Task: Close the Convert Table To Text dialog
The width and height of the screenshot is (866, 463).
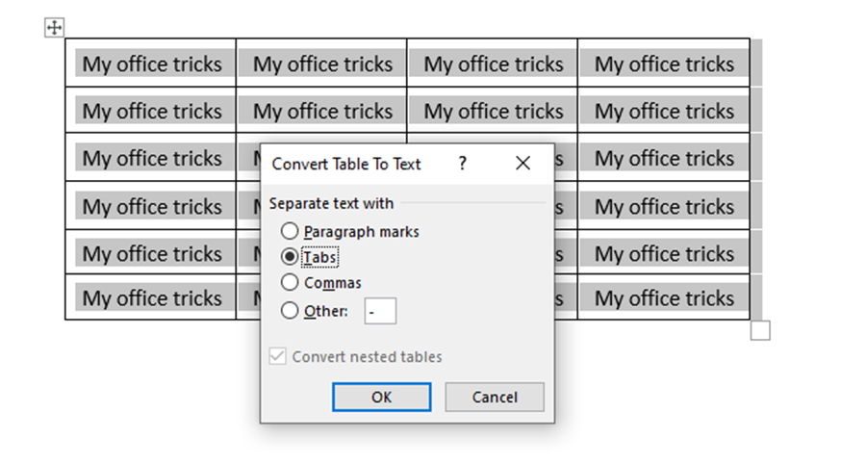Action: (x=522, y=163)
